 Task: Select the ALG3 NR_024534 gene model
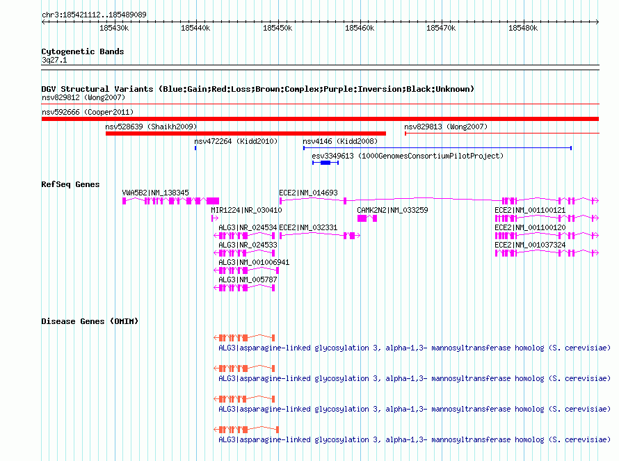[244, 236]
